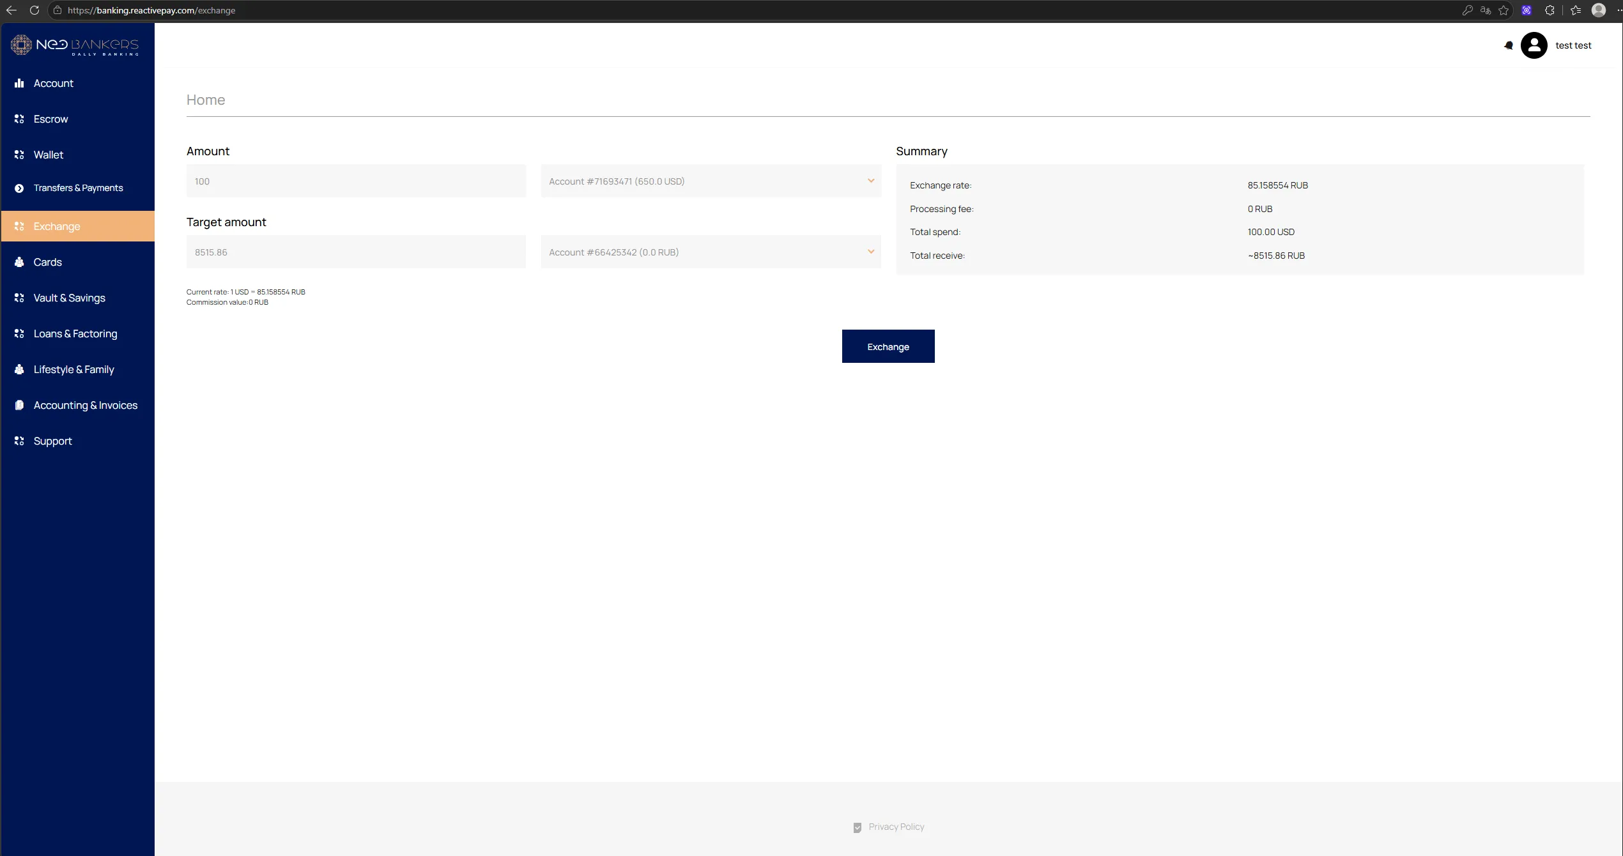Screen dimensions: 1623x856
Task: Click the Accounting & Invoices document icon
Action: click(19, 405)
